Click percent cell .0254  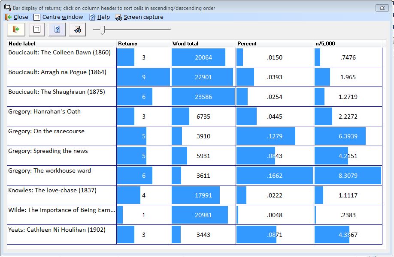(x=275, y=97)
